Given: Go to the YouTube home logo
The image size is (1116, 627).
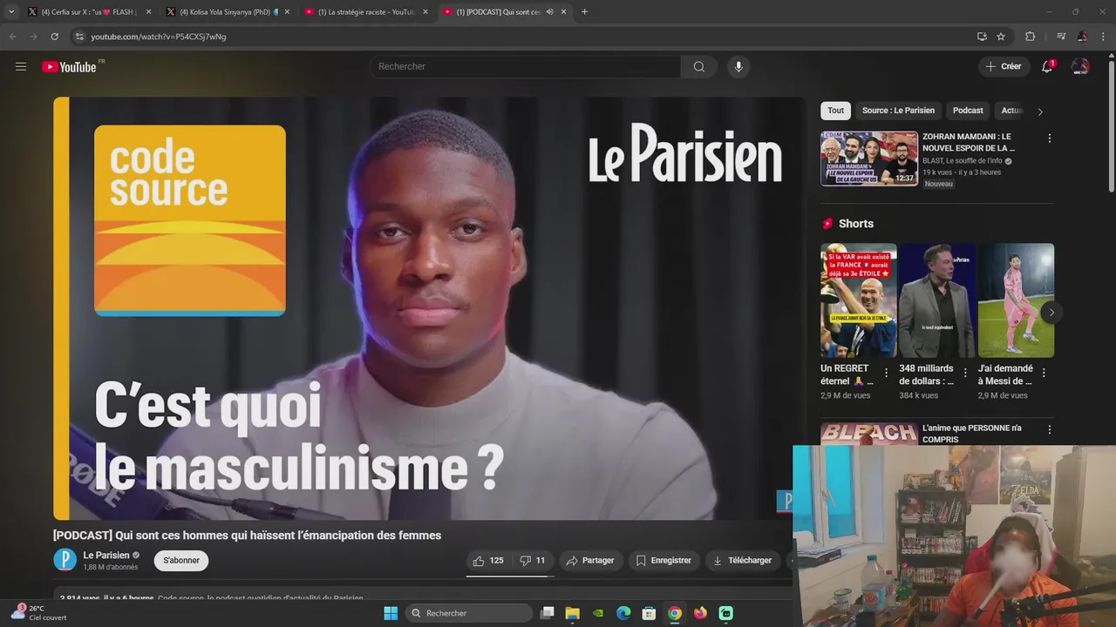Looking at the screenshot, I should click(x=69, y=67).
